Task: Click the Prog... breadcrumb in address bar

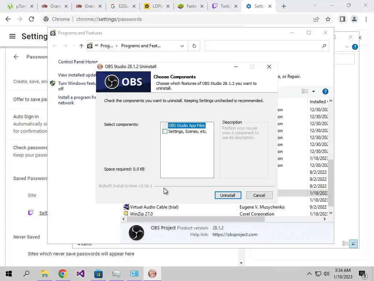Action: [106, 46]
